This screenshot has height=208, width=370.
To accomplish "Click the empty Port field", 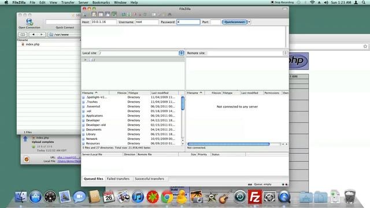I will [215, 22].
